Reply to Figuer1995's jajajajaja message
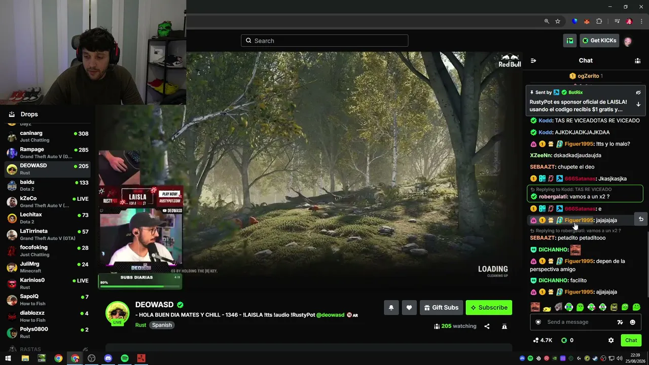 pyautogui.click(x=641, y=219)
